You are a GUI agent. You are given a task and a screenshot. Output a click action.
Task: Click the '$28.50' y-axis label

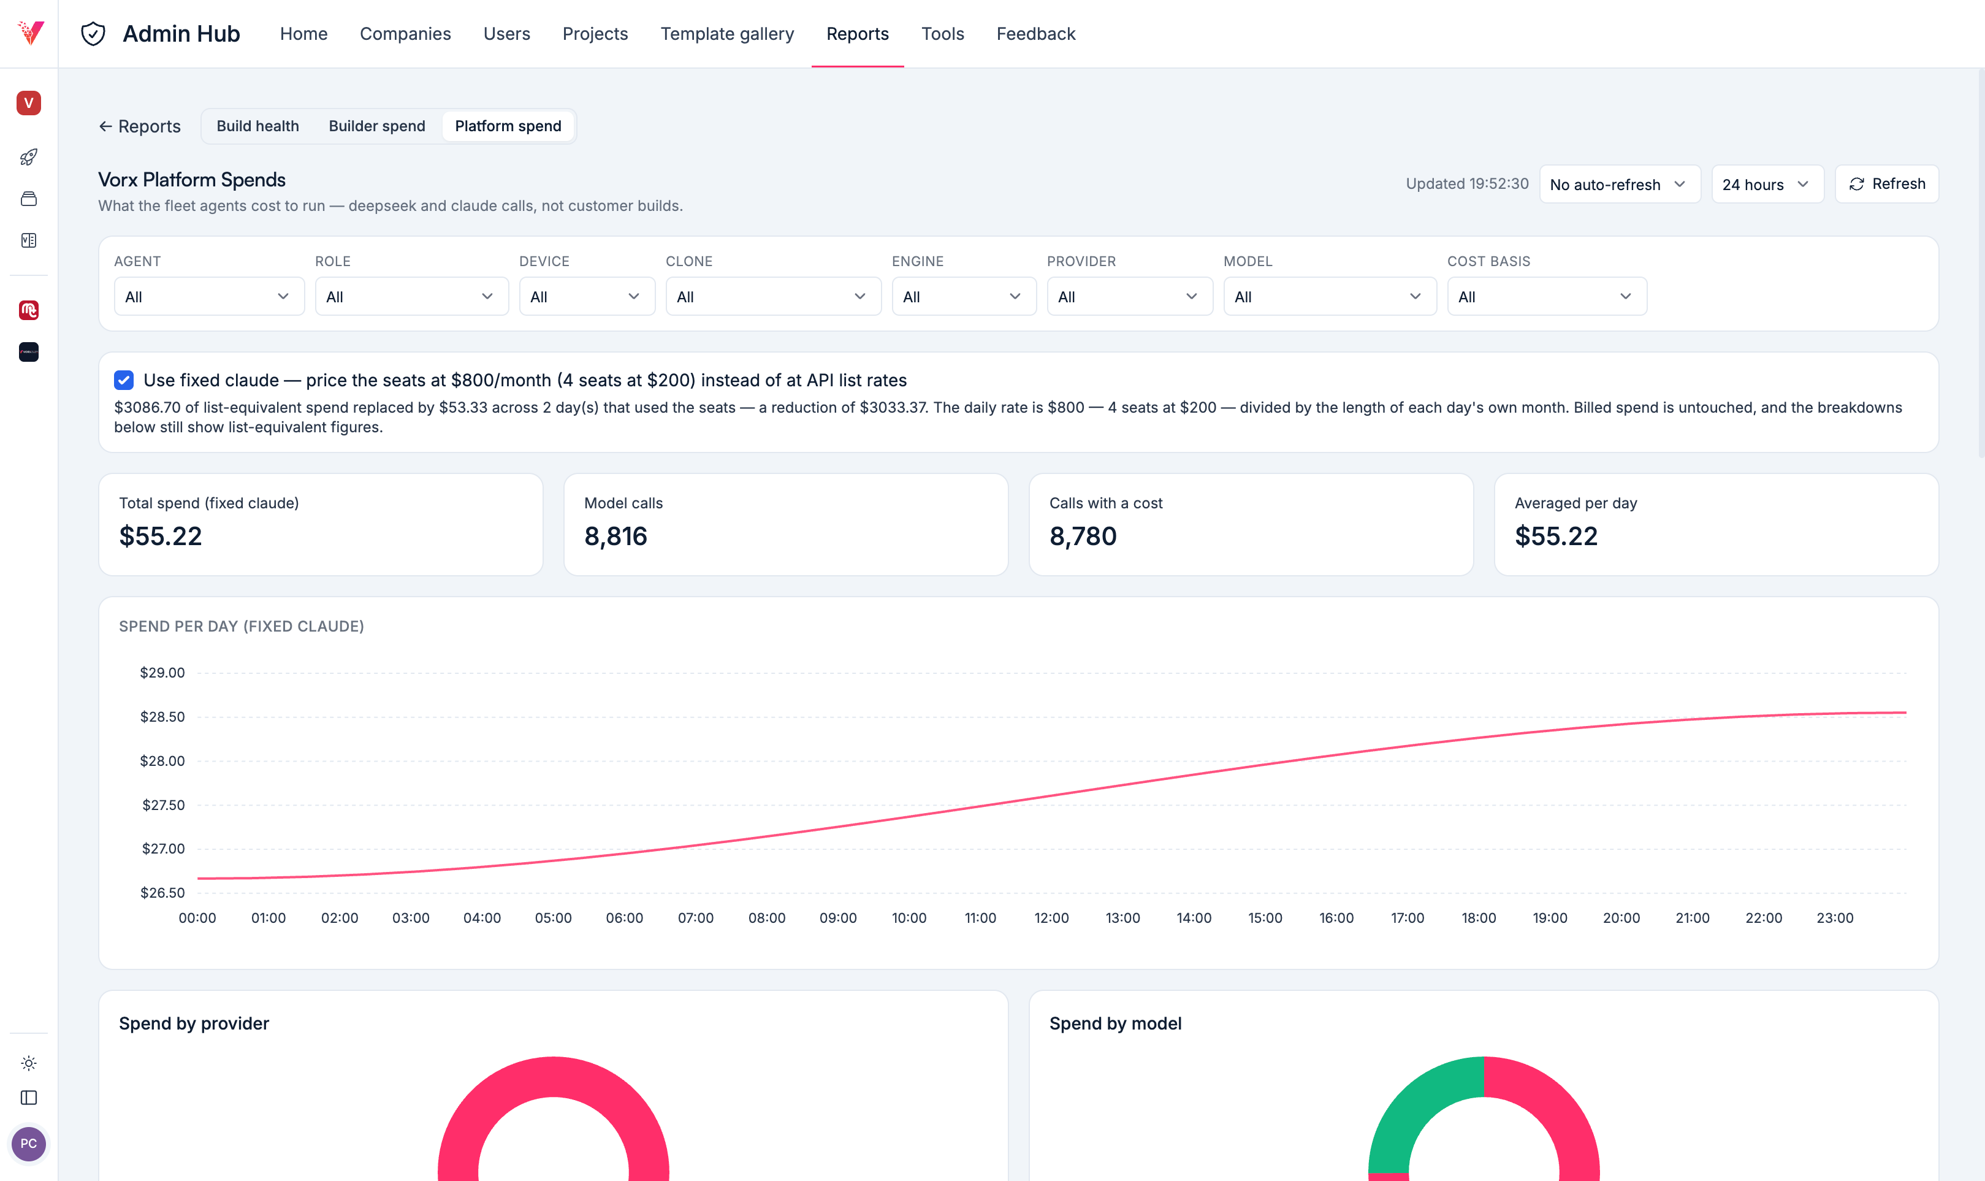click(162, 716)
